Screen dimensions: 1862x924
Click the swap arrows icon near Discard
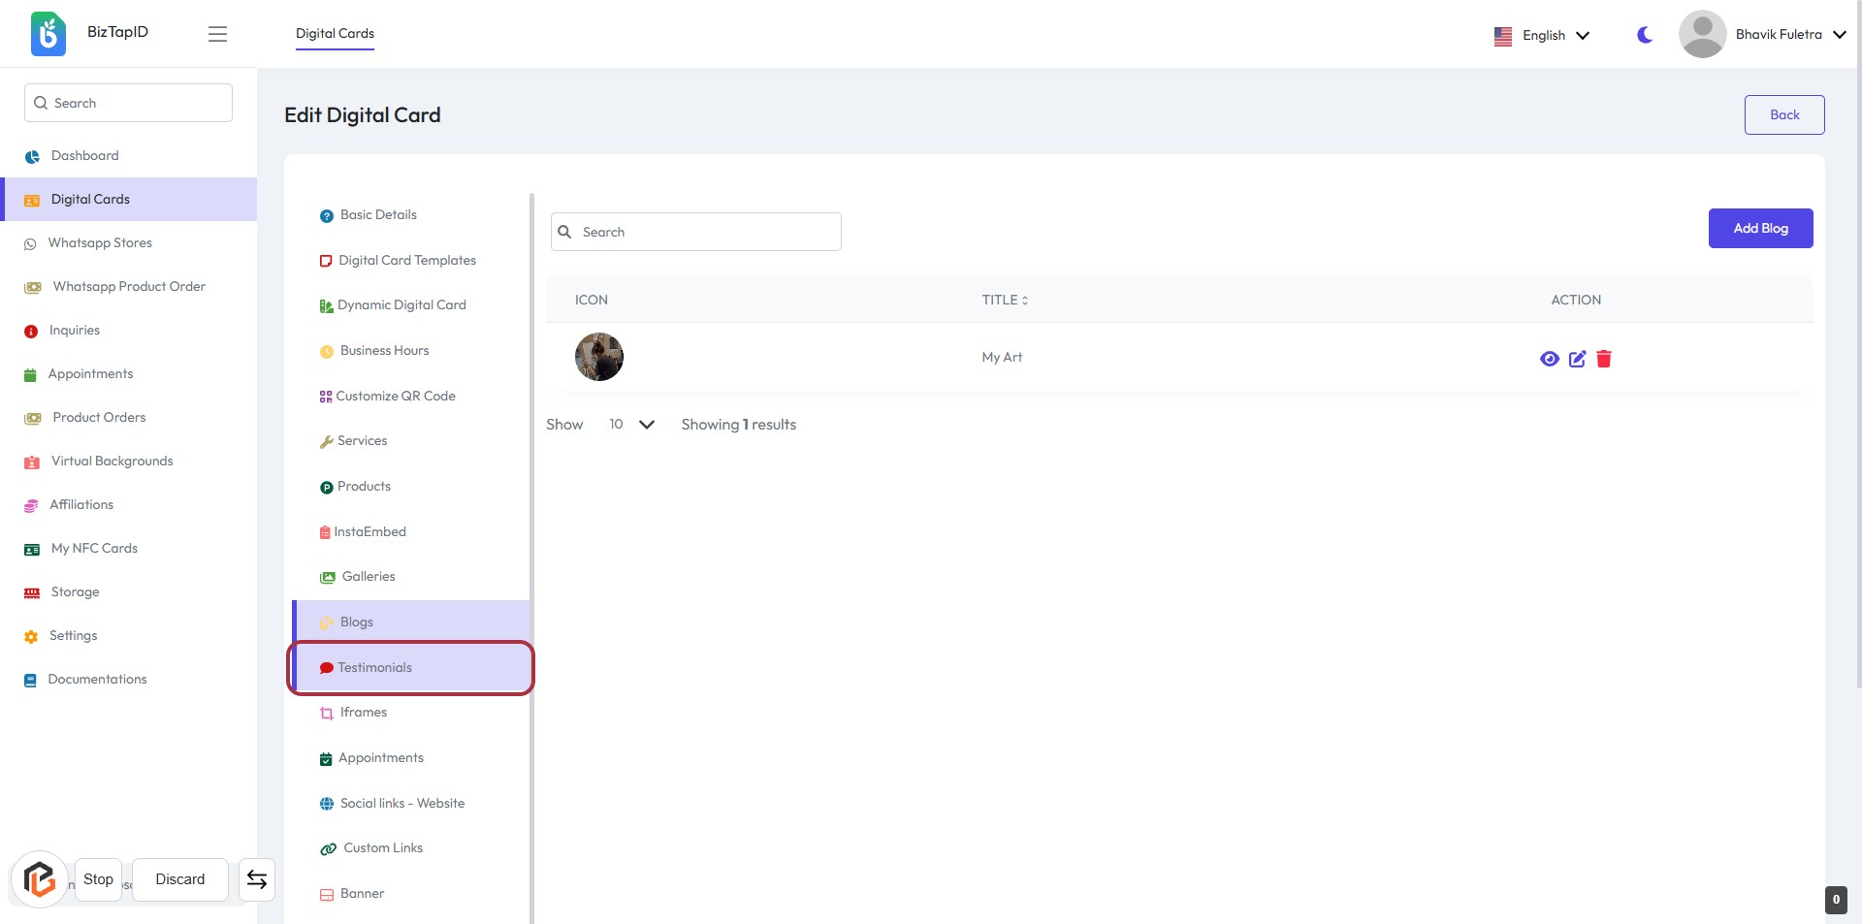tap(257, 879)
